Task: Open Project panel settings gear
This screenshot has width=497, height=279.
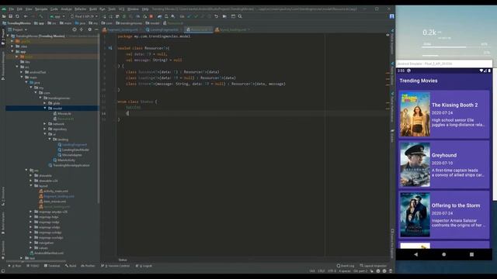Action: [x=90, y=29]
